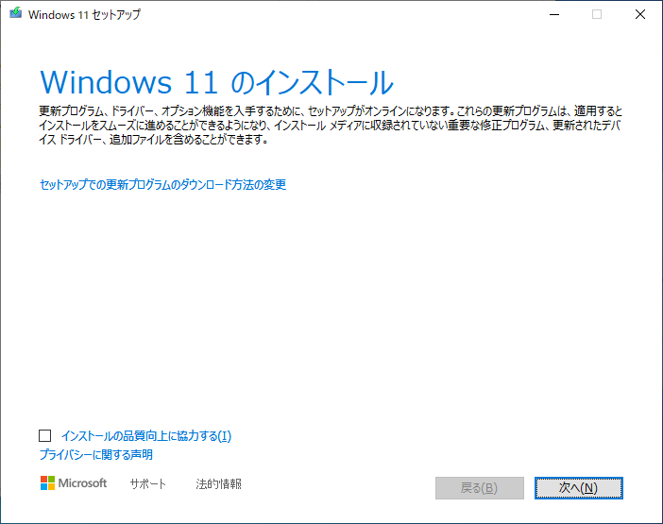Minimize the Windows 11 setup window
The width and height of the screenshot is (663, 524).
coord(554,14)
